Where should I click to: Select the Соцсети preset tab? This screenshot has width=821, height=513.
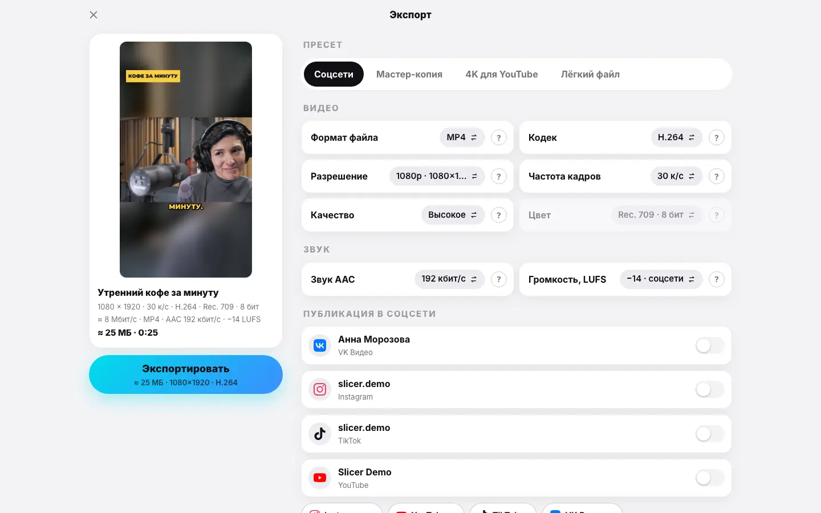(334, 74)
